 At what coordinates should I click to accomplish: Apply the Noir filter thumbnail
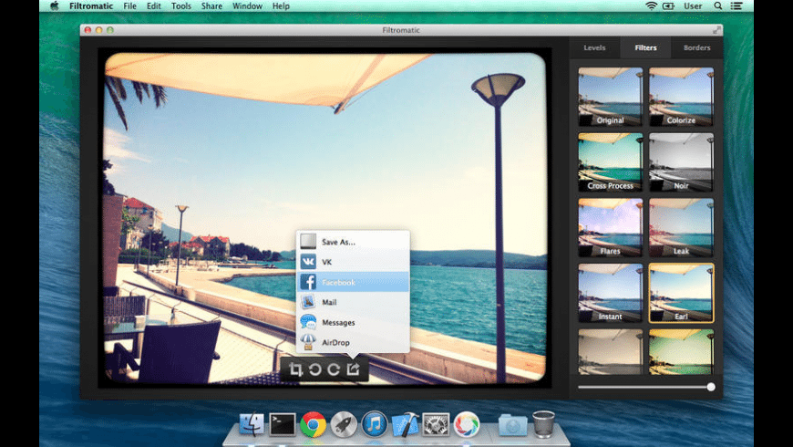coord(681,161)
